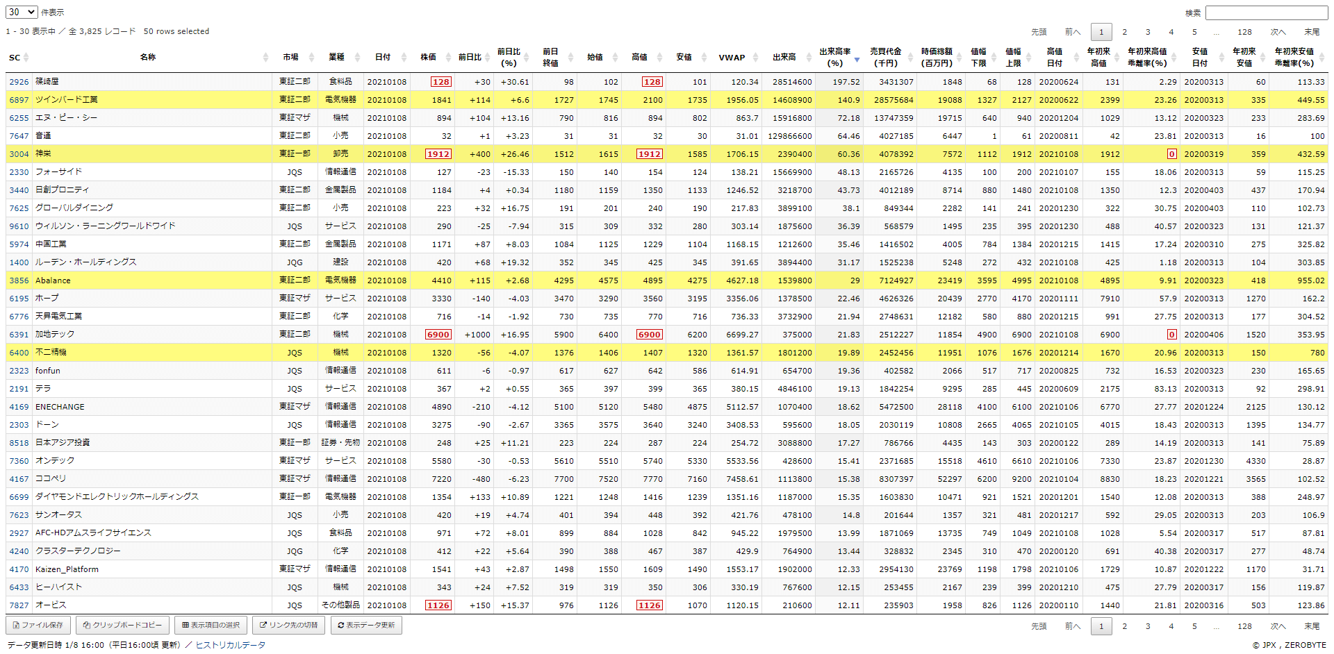Viewport: 1334px width, 654px height.
Task: Open stock code 3856 link
Action: point(19,280)
